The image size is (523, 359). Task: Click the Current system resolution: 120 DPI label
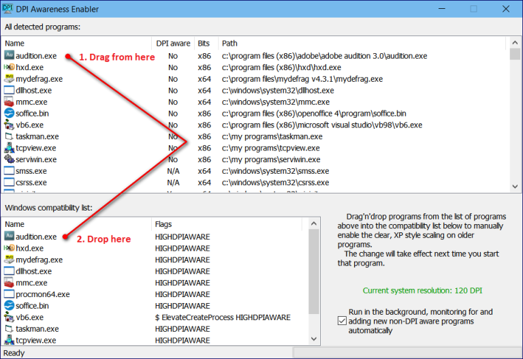tap(422, 290)
